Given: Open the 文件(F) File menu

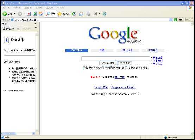Looking at the screenshot, I should coord(6,8).
